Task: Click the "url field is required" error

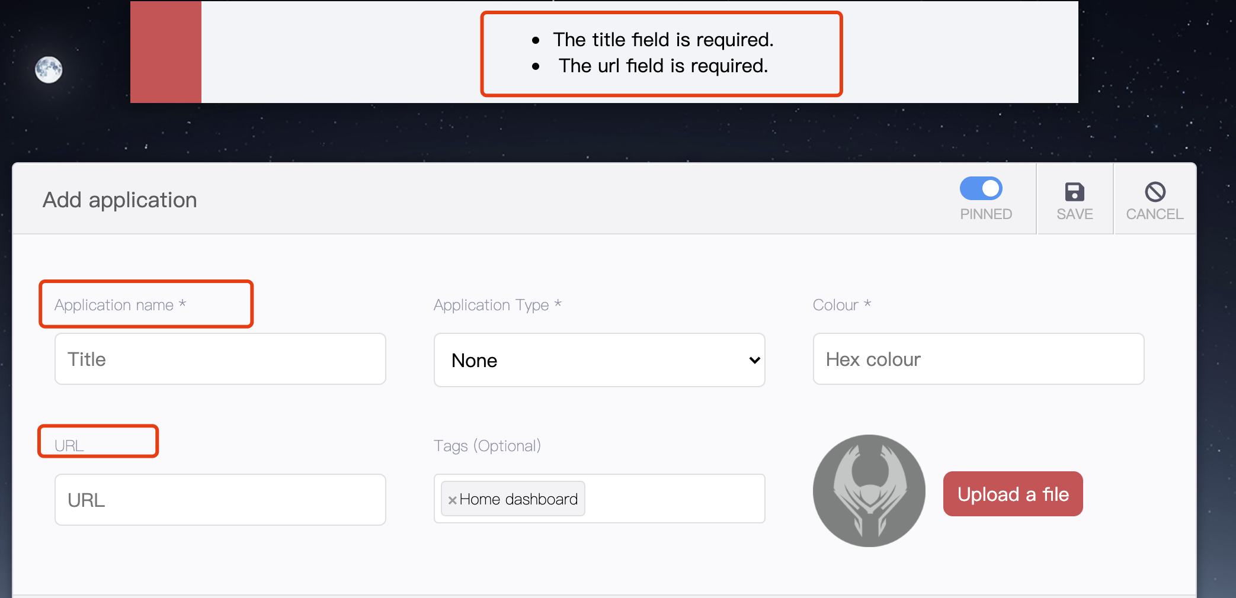Action: [x=663, y=66]
